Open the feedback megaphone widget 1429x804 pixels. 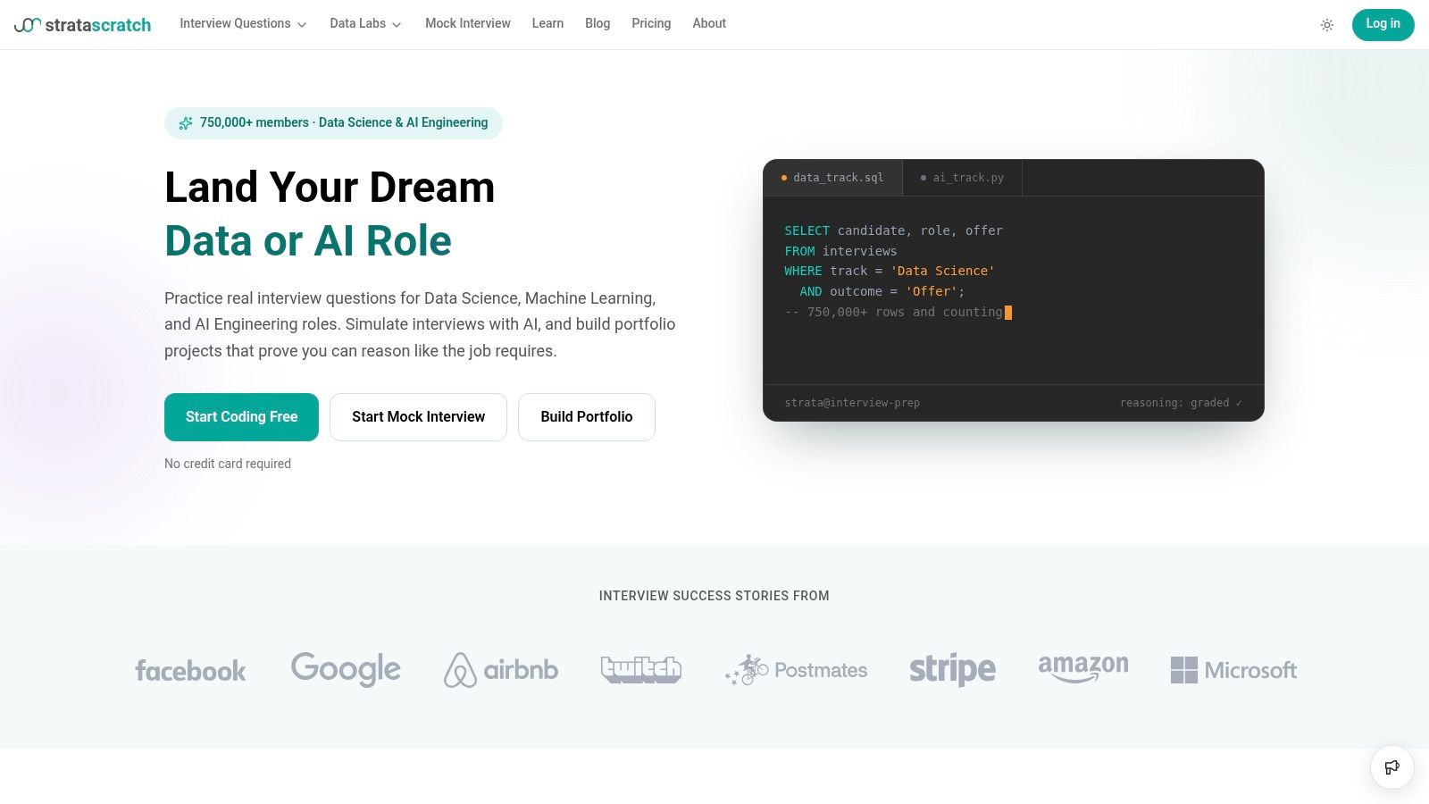[x=1391, y=766]
